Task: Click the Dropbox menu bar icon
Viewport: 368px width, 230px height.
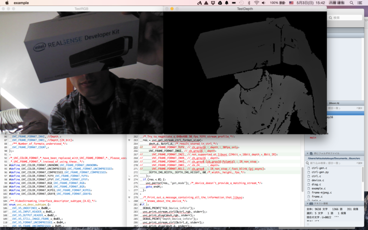Action: click(x=213, y=3)
